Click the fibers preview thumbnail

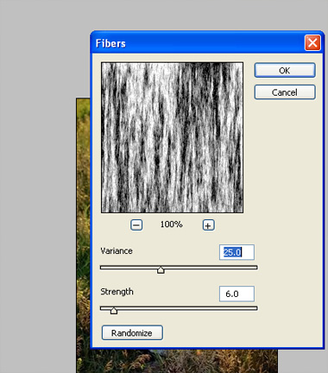[x=172, y=137]
